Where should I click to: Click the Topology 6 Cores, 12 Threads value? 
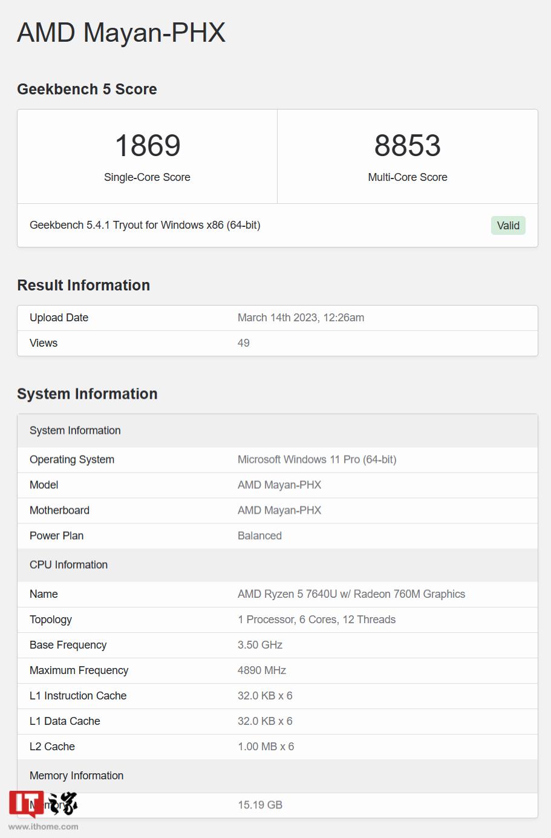316,620
